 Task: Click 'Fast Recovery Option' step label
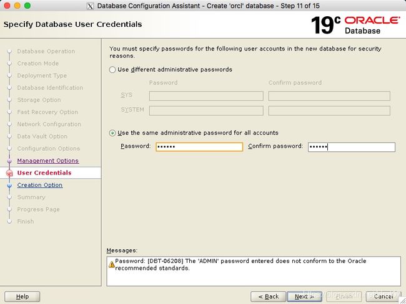click(47, 112)
